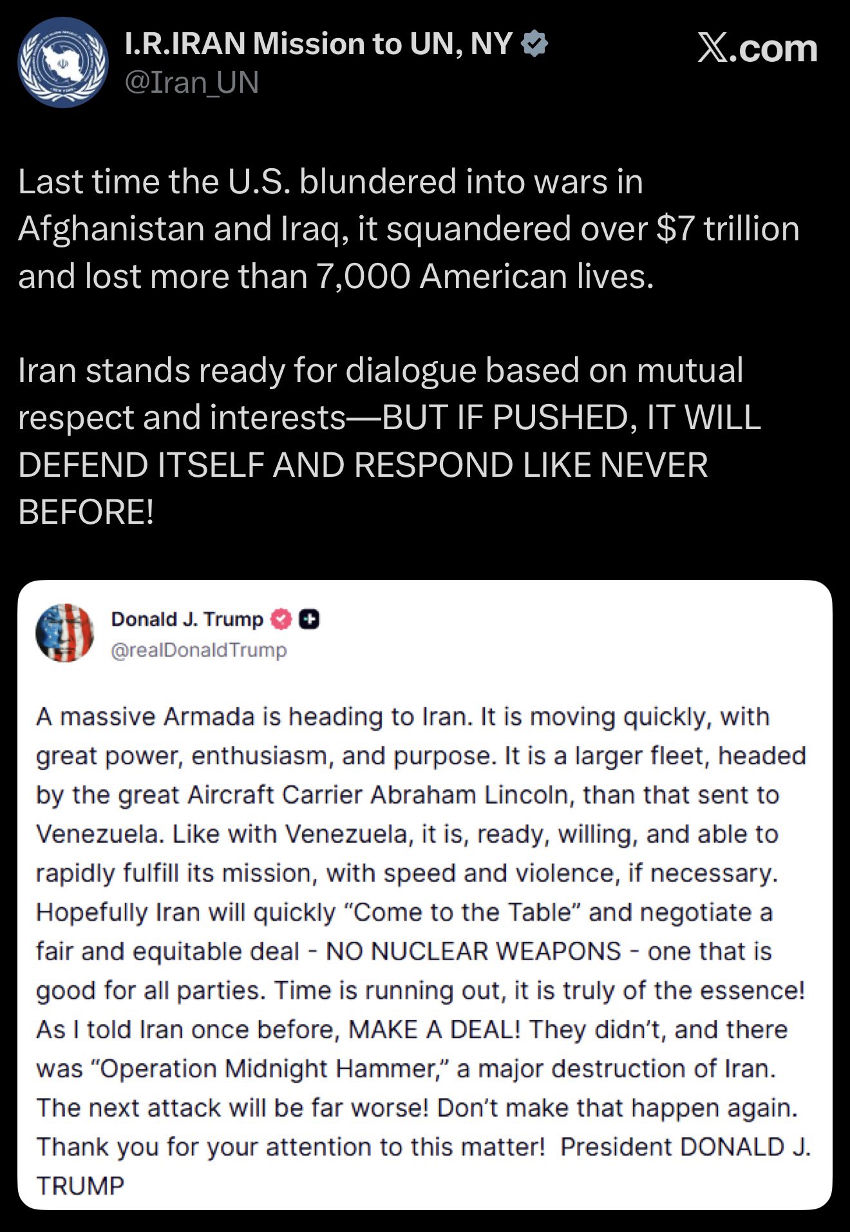Click the pink verified badge beside Donald J. Trump
Viewport: 850px width, 1232px height.
[x=279, y=617]
